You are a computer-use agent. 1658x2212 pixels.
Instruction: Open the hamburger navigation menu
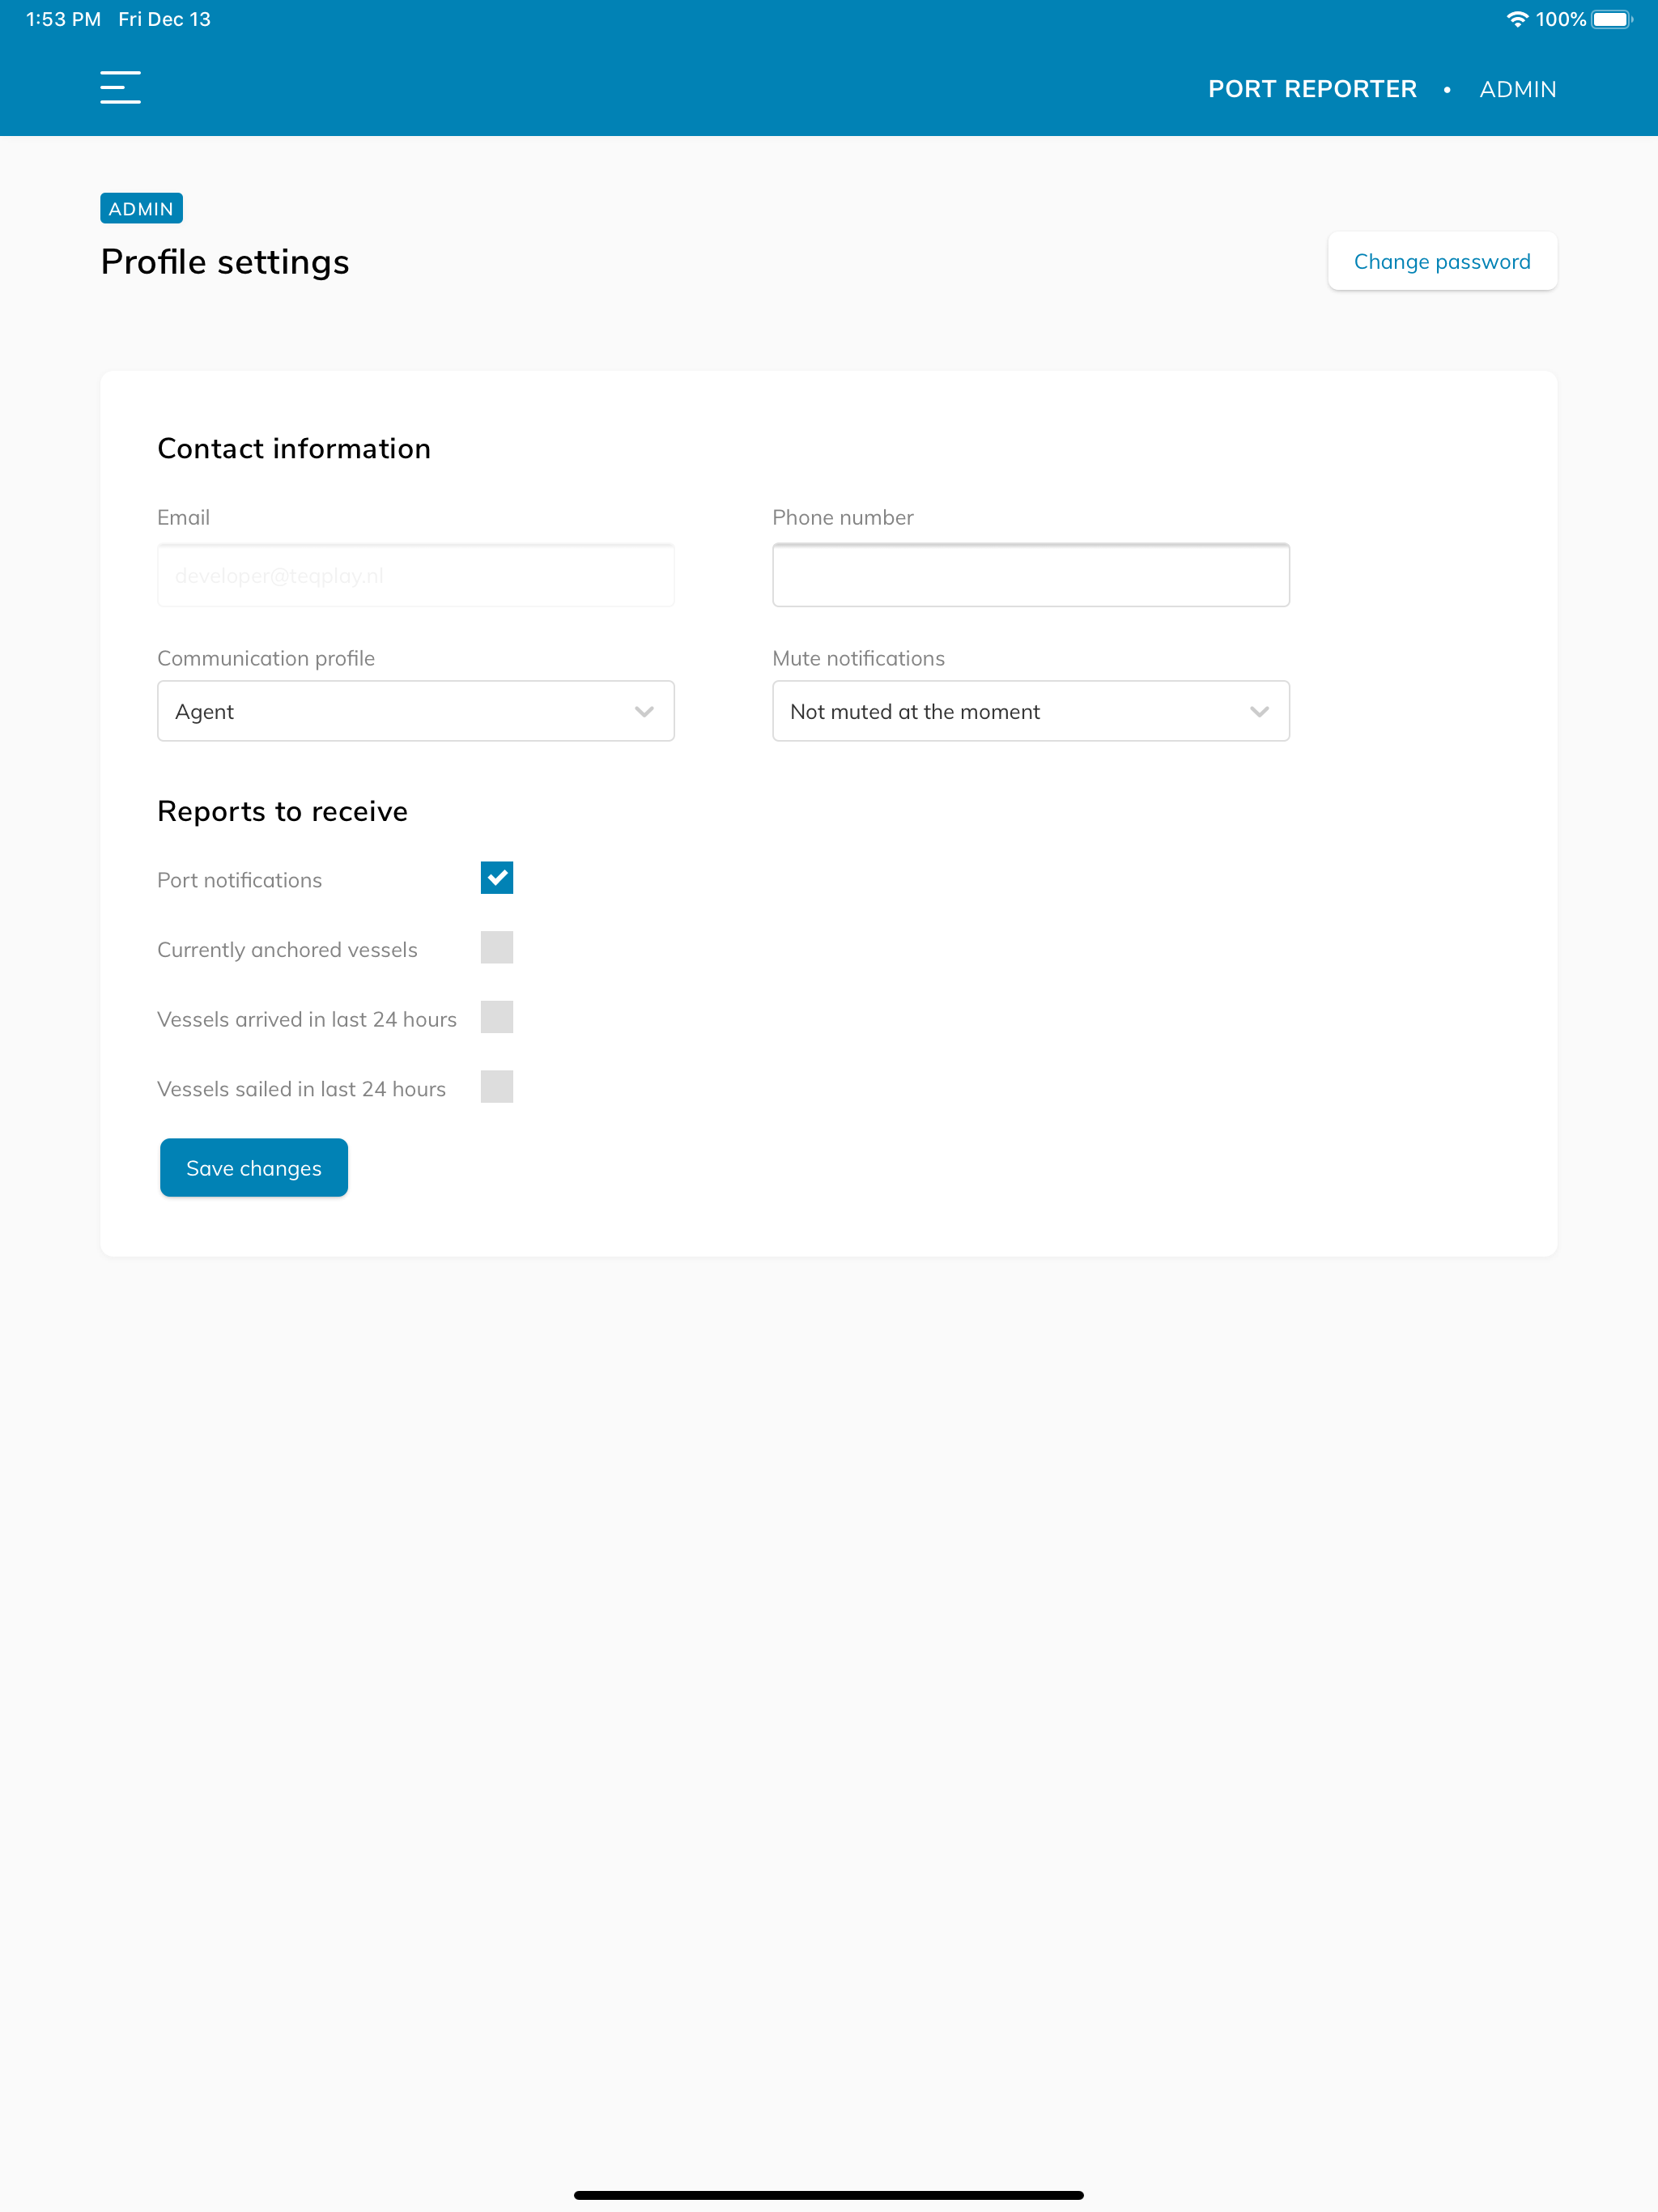120,87
